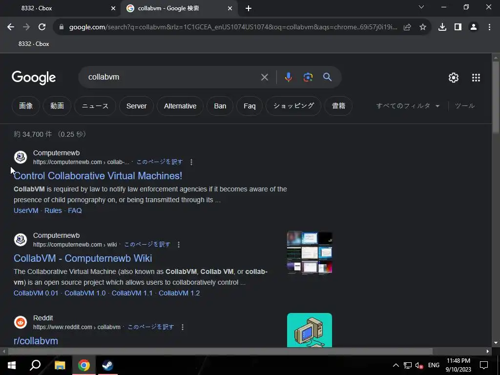This screenshot has width=500, height=375.
Task: Click the Google logo
Action: point(34,78)
